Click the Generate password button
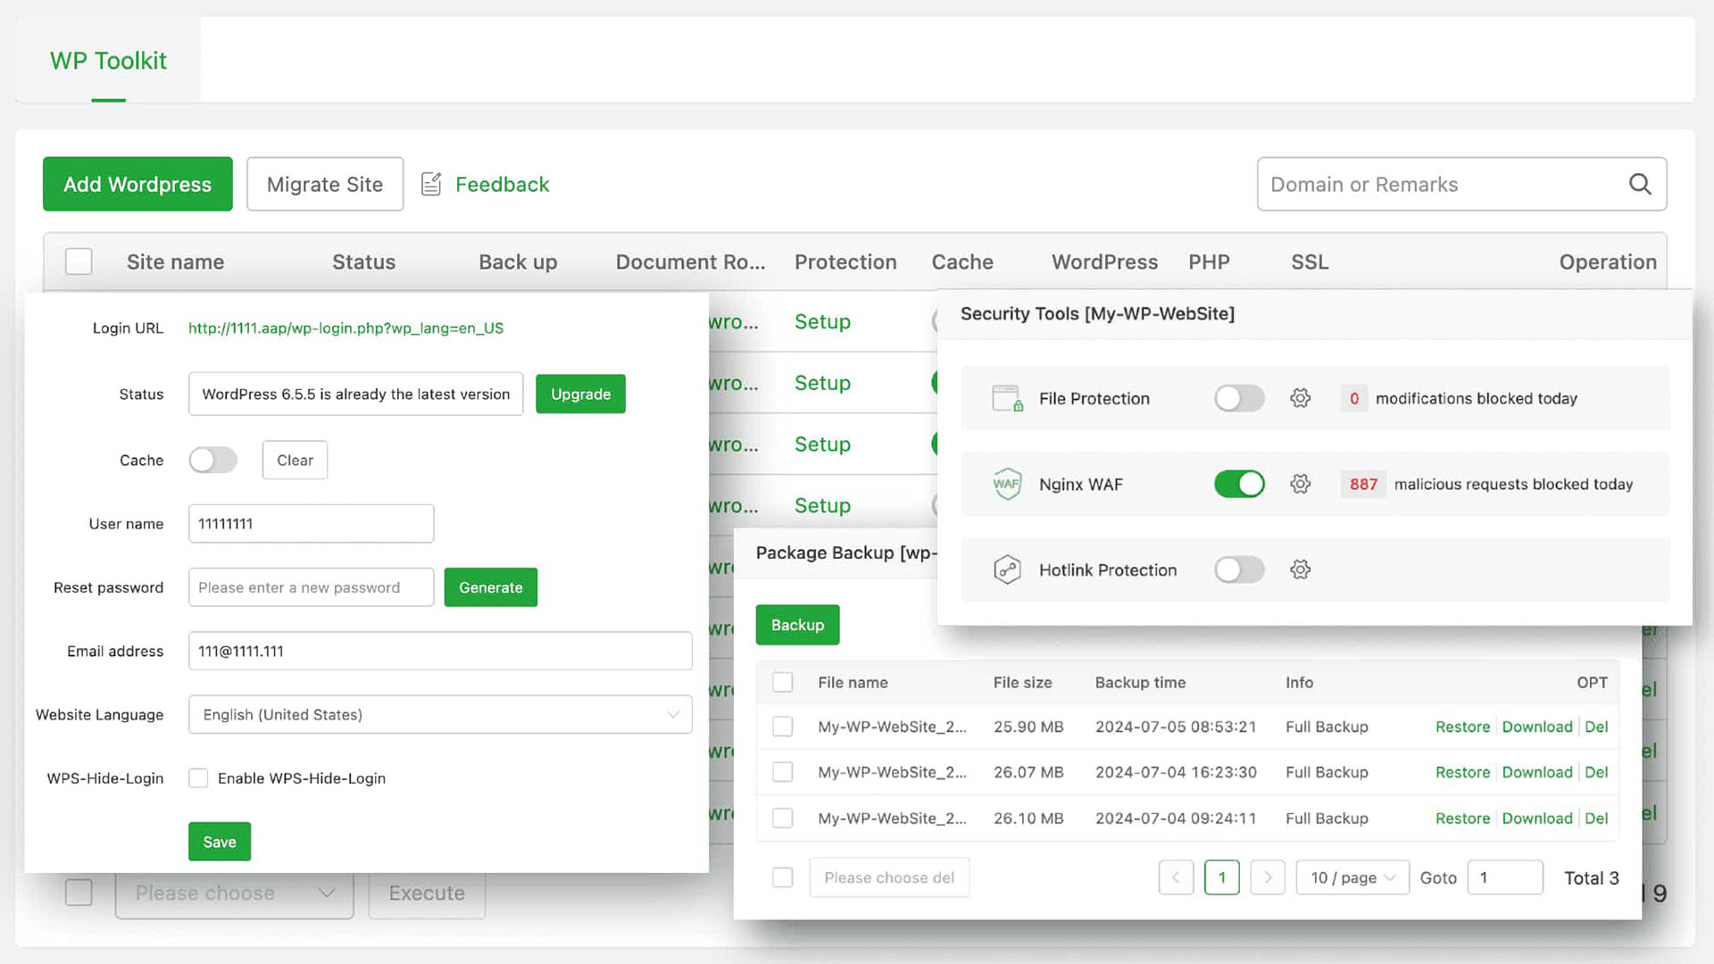 (x=491, y=587)
